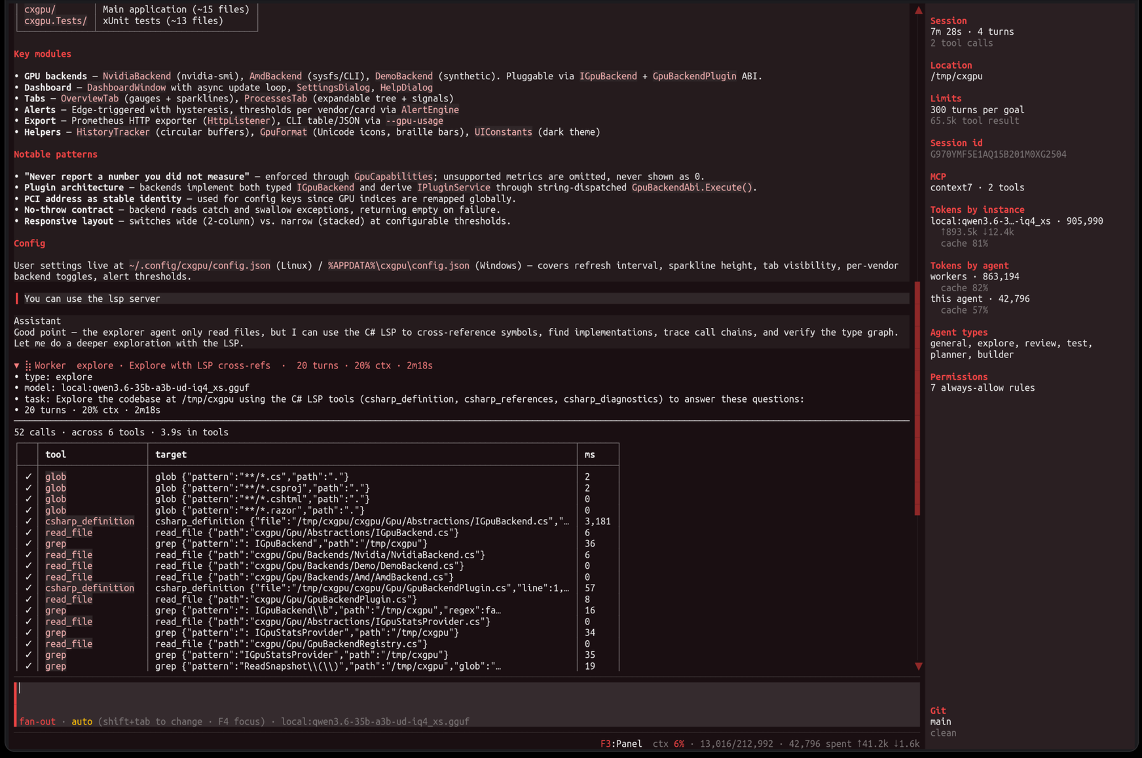Click 'cxgpu.Tests/' table cell
This screenshot has width=1142, height=758.
[x=56, y=20]
